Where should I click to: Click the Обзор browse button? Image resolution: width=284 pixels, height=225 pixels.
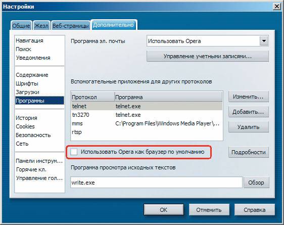click(x=256, y=183)
